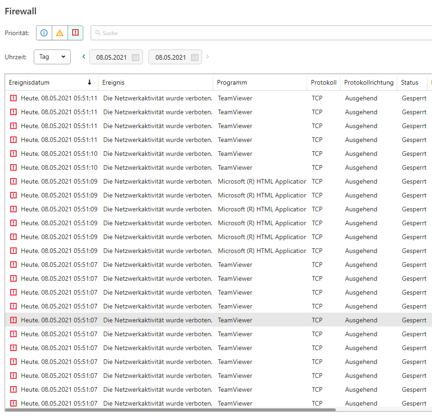432x419 pixels.
Task: Click the descending sort arrow in Ereignisdatum
Action: [89, 83]
